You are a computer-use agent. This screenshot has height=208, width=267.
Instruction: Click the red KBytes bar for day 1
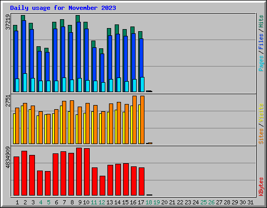(x=16, y=176)
